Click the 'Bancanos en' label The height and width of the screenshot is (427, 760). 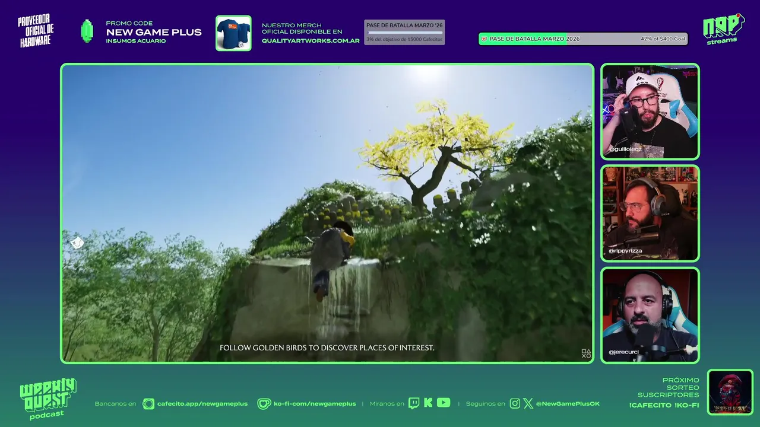[115, 404]
